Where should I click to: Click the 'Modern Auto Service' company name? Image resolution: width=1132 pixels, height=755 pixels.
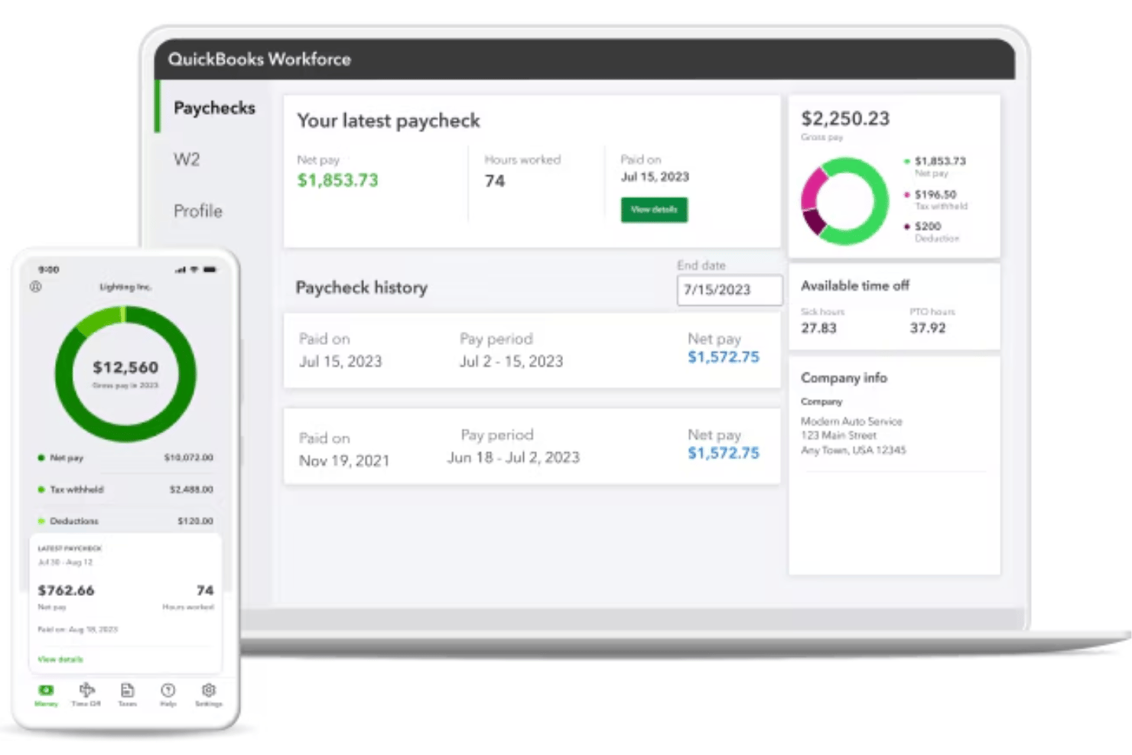click(851, 421)
